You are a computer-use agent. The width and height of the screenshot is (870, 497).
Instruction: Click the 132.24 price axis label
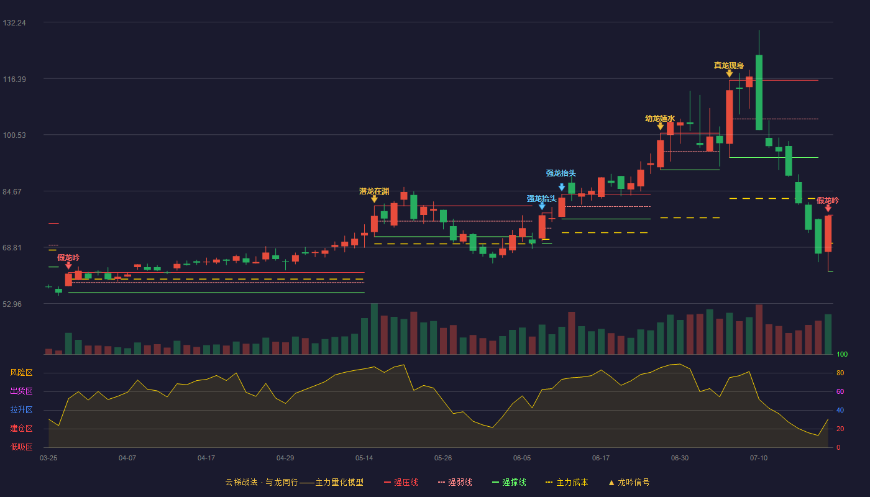click(14, 22)
